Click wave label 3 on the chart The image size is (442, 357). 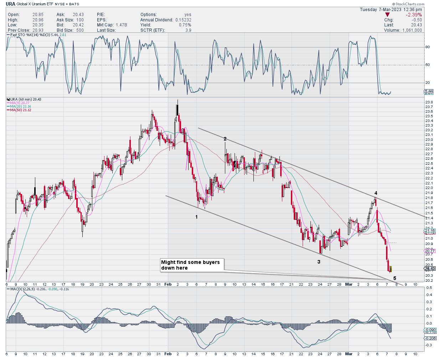(x=319, y=262)
